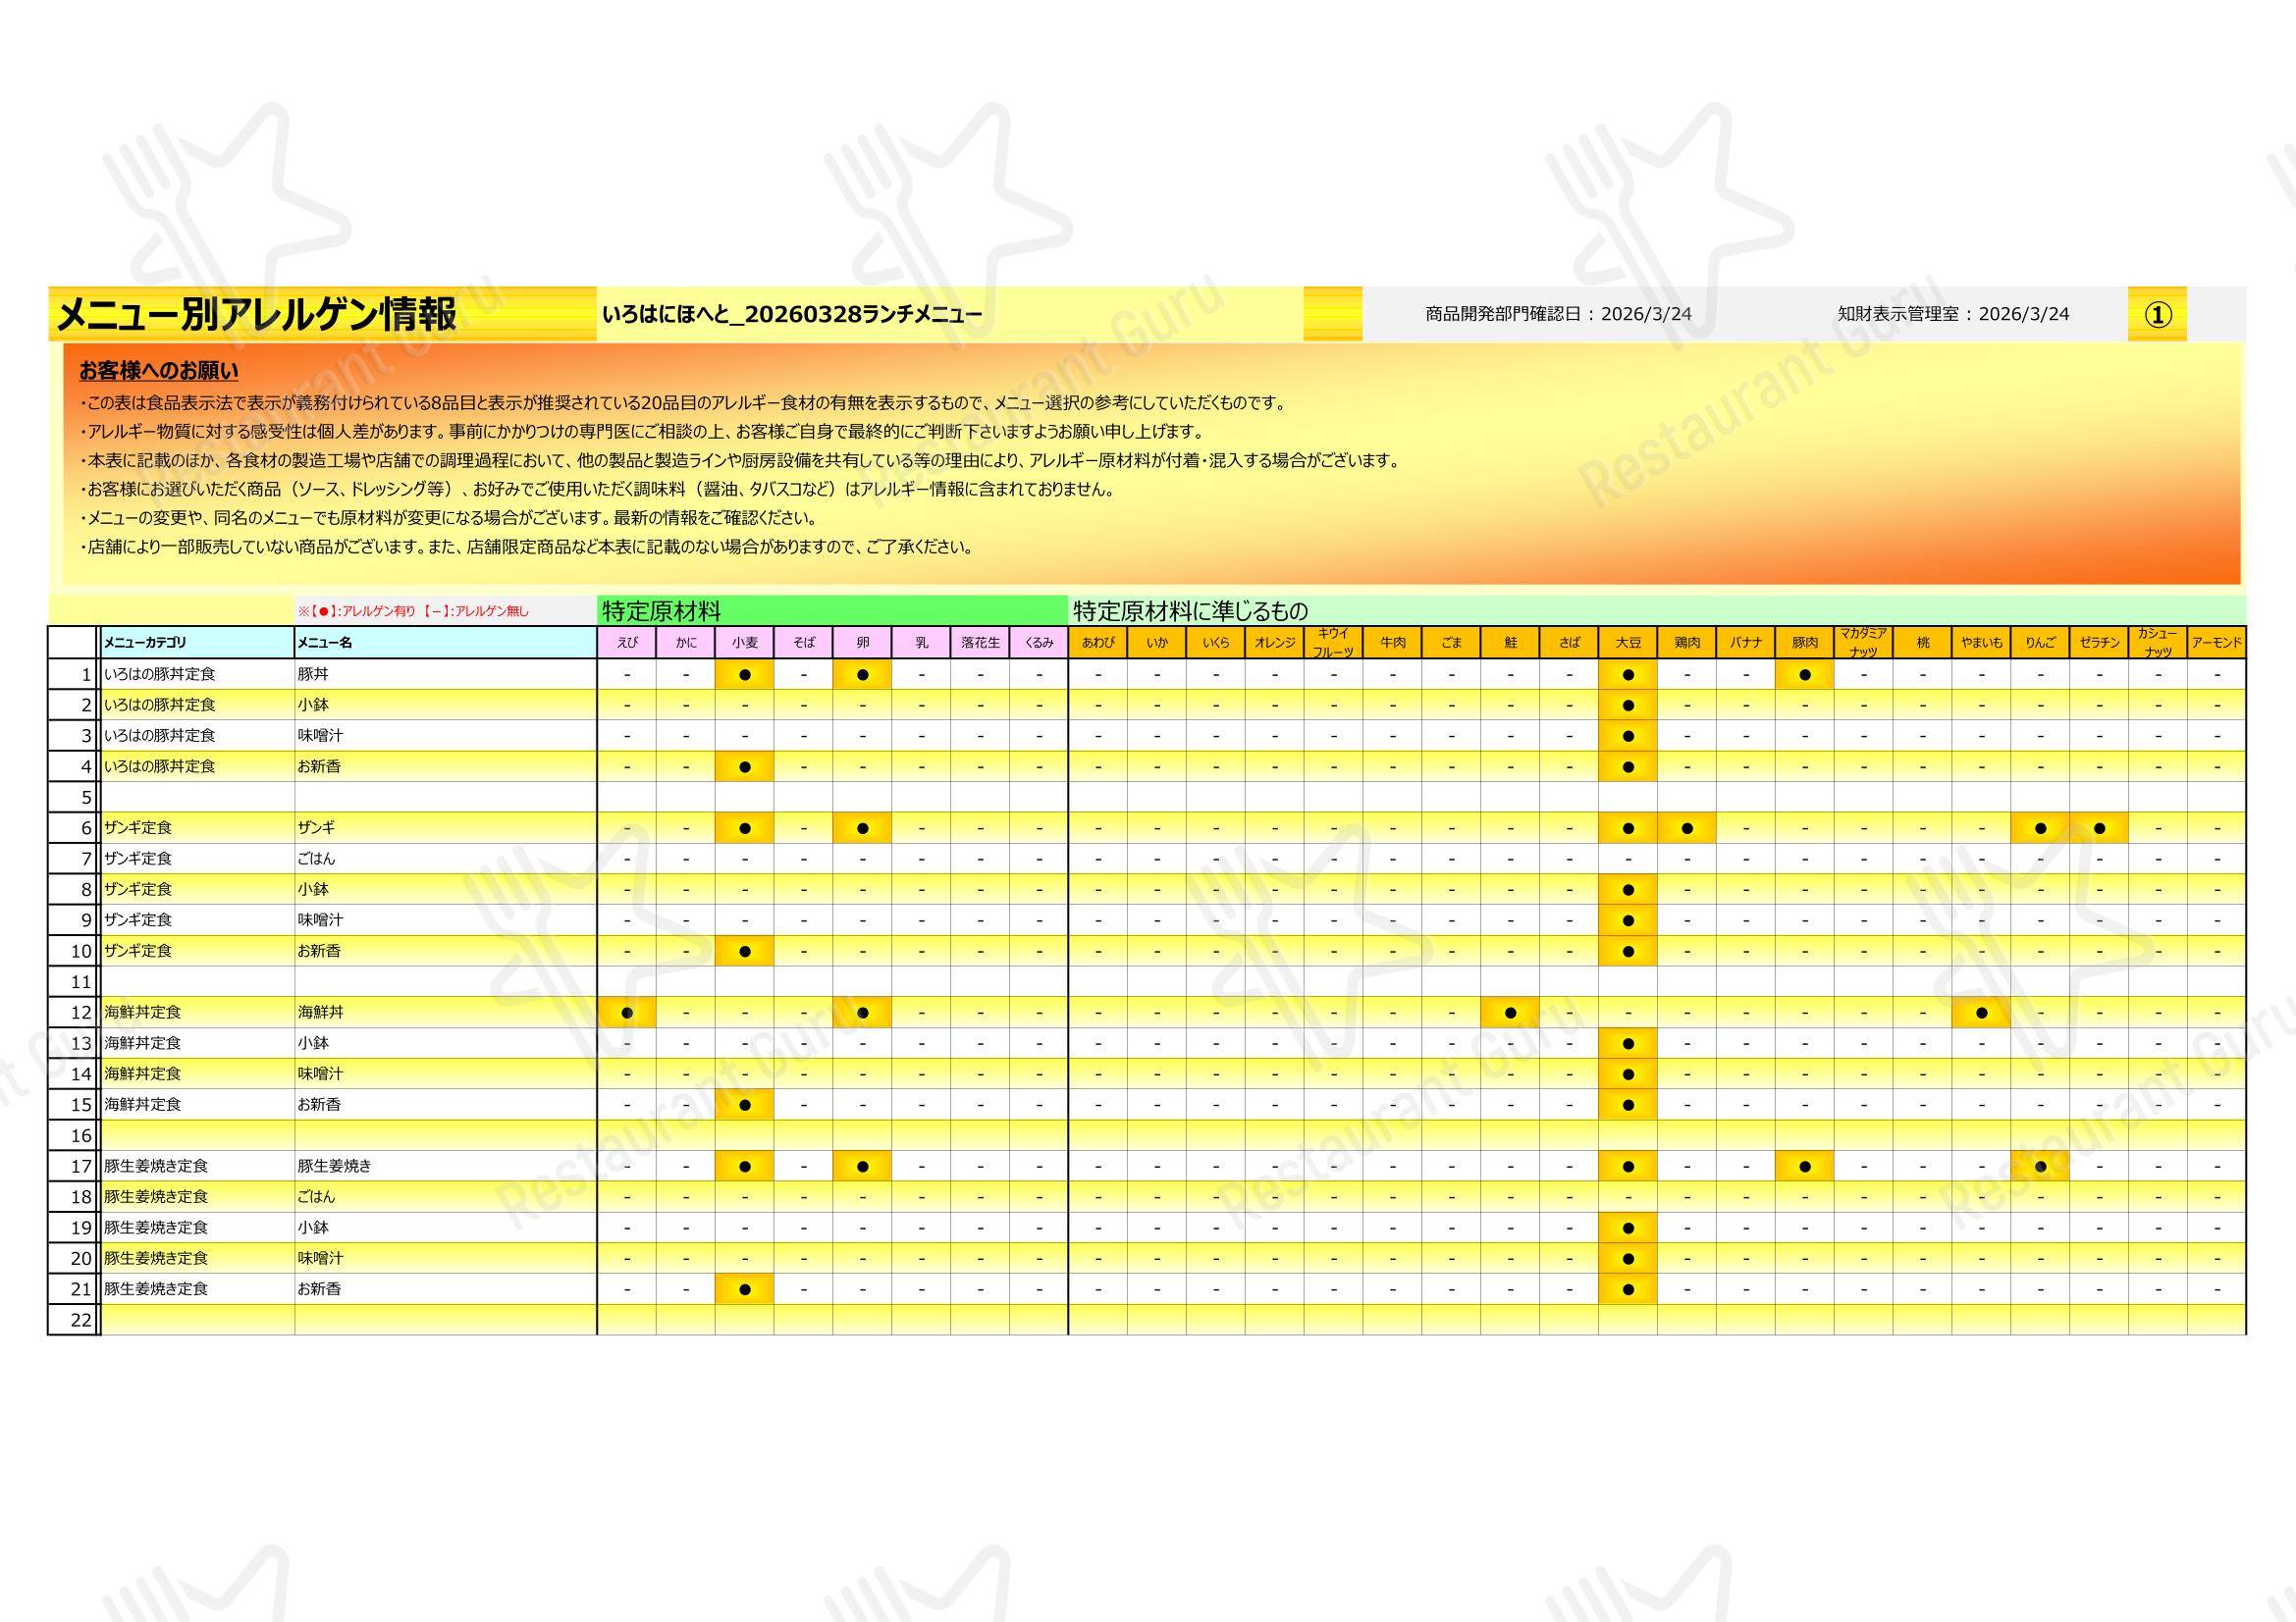The width and height of the screenshot is (2296, 1622).
Task: Click the りんご allergen dot for 豚生姜焼き
Action: [2040, 1167]
